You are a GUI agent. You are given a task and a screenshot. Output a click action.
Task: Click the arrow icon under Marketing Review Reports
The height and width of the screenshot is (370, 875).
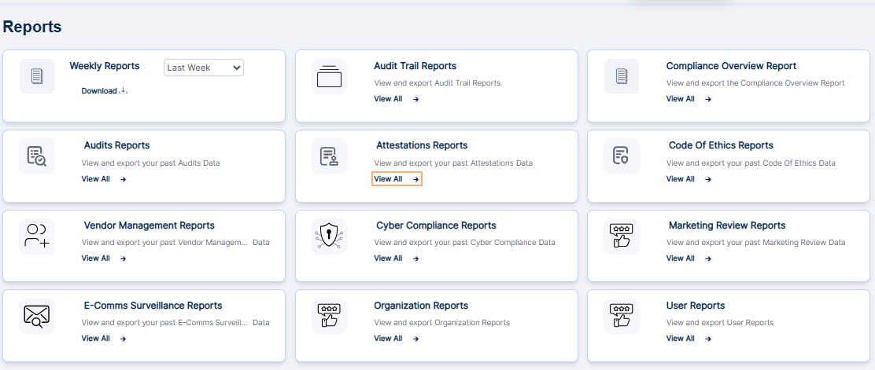click(708, 258)
